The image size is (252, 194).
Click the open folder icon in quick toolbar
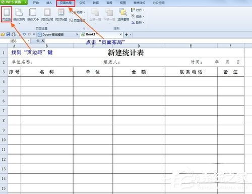pyautogui.click(x=3, y=35)
